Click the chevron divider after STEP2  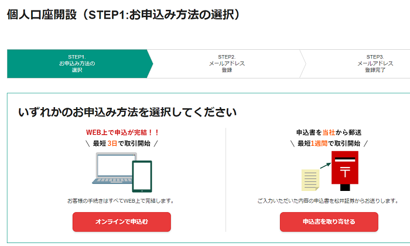click(x=303, y=63)
